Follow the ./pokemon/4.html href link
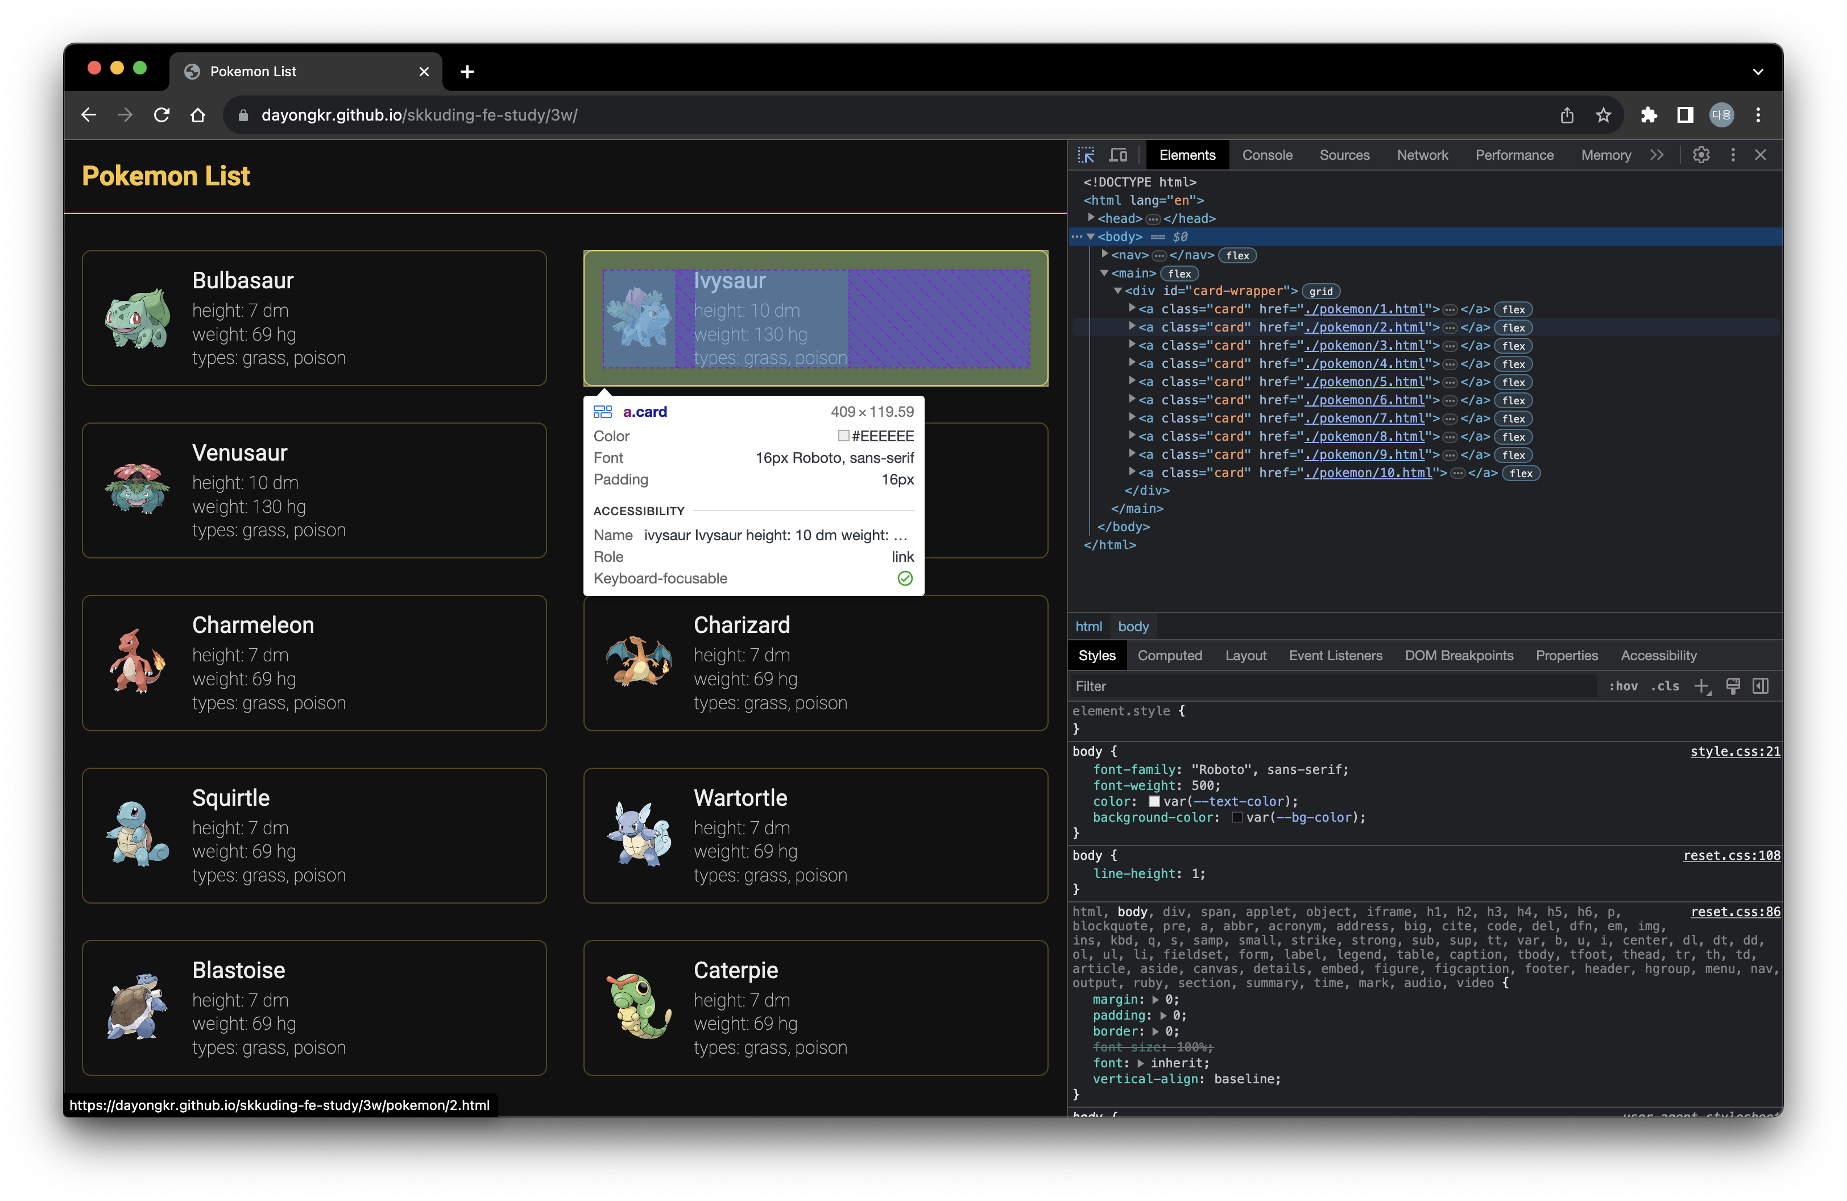 [1364, 364]
